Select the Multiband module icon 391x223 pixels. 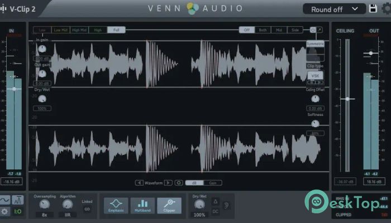(142, 205)
